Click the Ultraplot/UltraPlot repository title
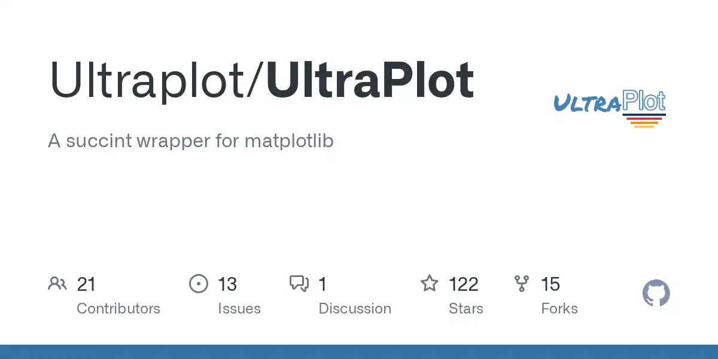Viewport: 718px width, 359px height. pos(261,80)
